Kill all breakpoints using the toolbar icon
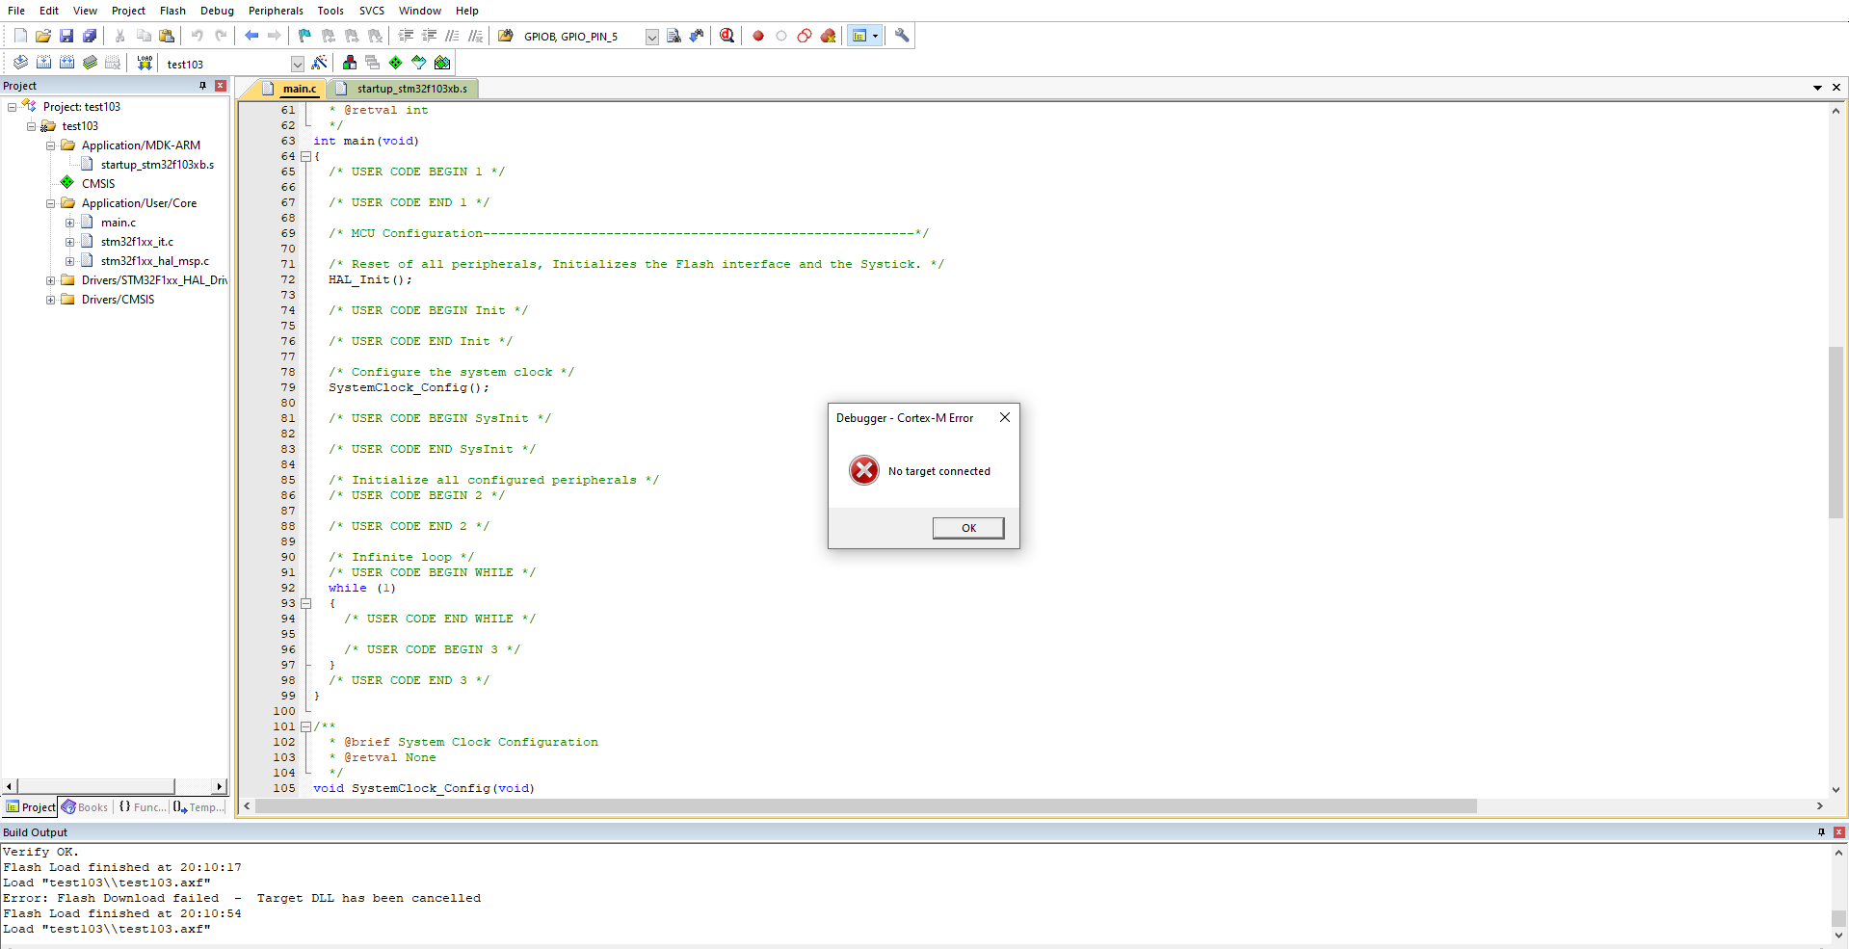 point(827,36)
